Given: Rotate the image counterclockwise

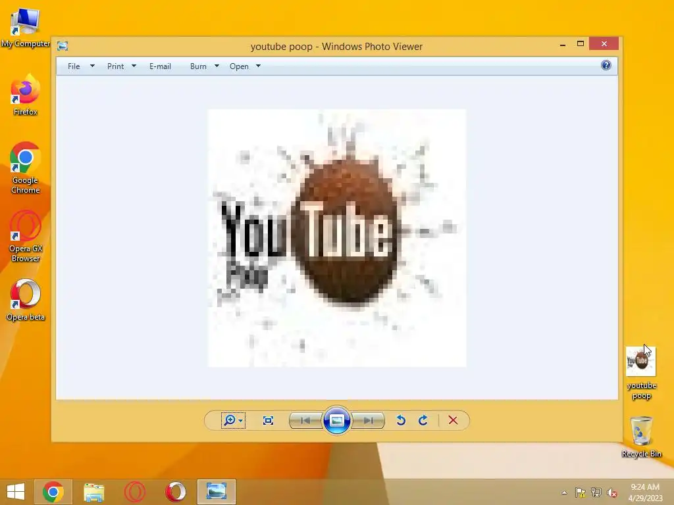Looking at the screenshot, I should (x=401, y=420).
